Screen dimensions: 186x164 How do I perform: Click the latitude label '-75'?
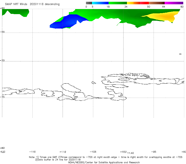point(2,97)
